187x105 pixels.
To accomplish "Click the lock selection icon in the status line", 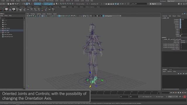I will pos(54,4).
